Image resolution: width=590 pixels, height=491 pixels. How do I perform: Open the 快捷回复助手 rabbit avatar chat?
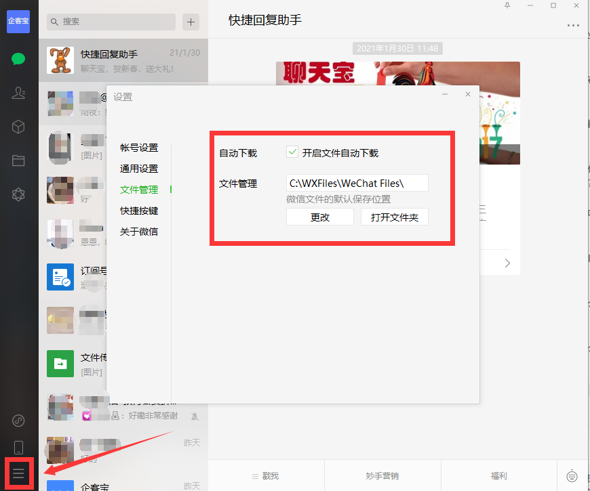click(x=60, y=60)
